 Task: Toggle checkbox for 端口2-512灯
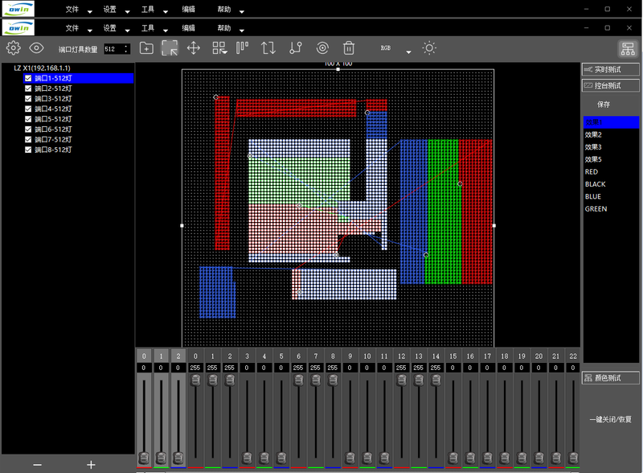tap(28, 88)
